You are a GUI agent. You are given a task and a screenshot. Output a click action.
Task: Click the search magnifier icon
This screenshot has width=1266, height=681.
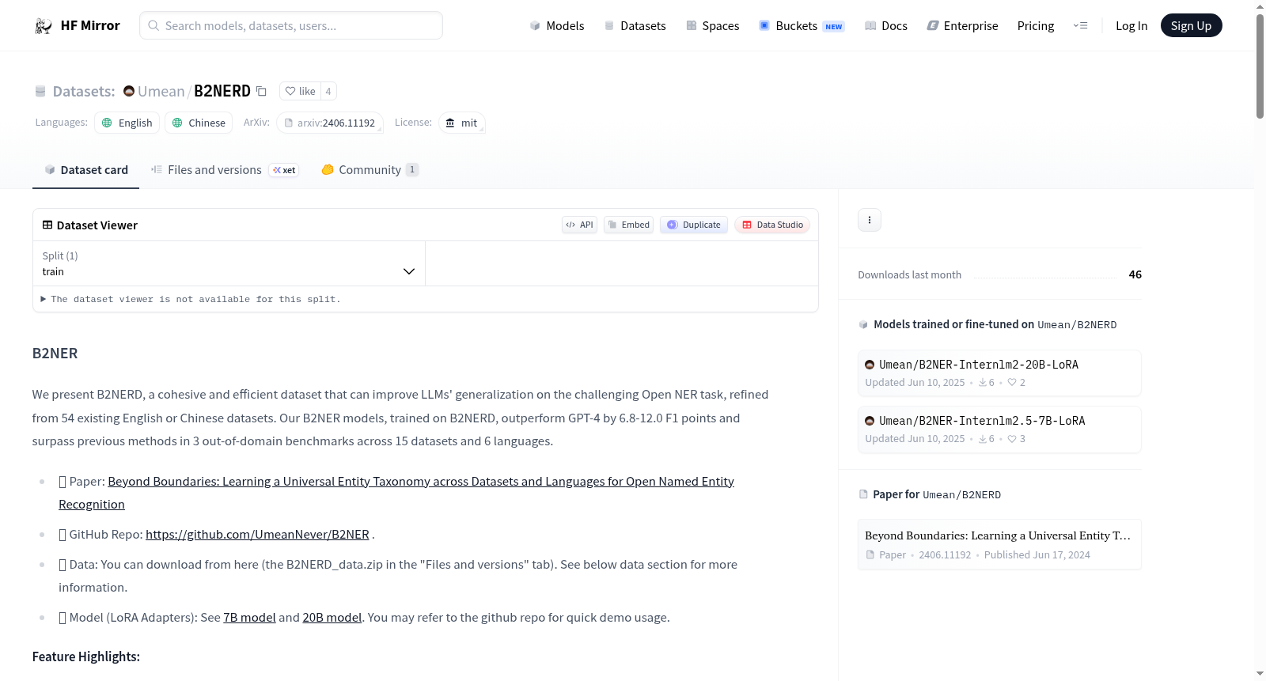(154, 26)
